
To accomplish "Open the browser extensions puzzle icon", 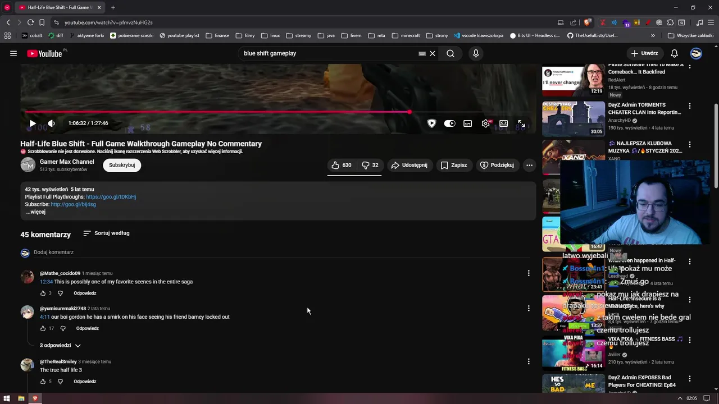I will click(671, 22).
